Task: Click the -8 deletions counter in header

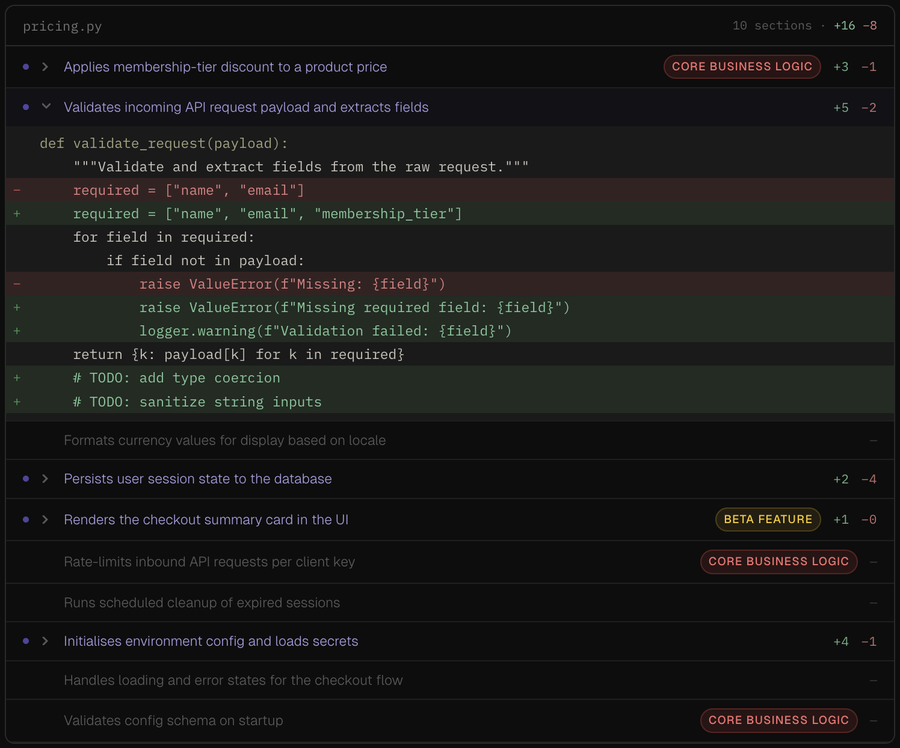Action: [871, 25]
